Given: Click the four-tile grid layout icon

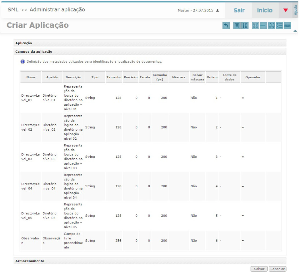Looking at the screenshot, I should (256, 26).
